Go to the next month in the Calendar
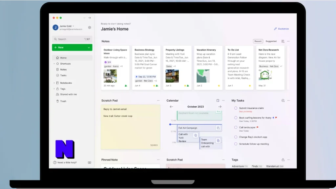This screenshot has width=336, height=189. (x=220, y=107)
